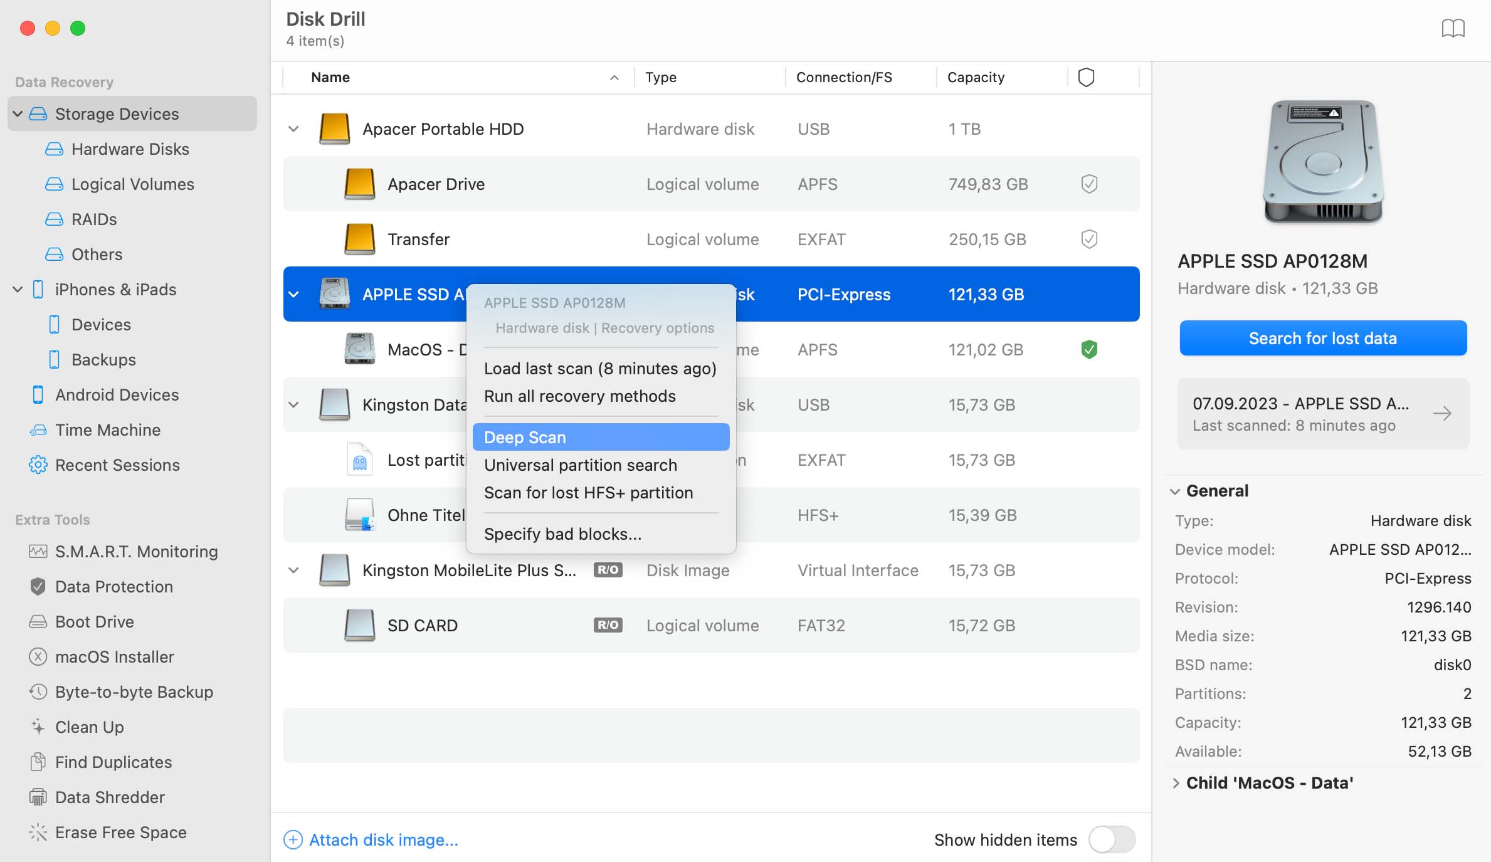Click the Find Duplicates icon
Image resolution: width=1491 pixels, height=862 pixels.
click(x=38, y=762)
